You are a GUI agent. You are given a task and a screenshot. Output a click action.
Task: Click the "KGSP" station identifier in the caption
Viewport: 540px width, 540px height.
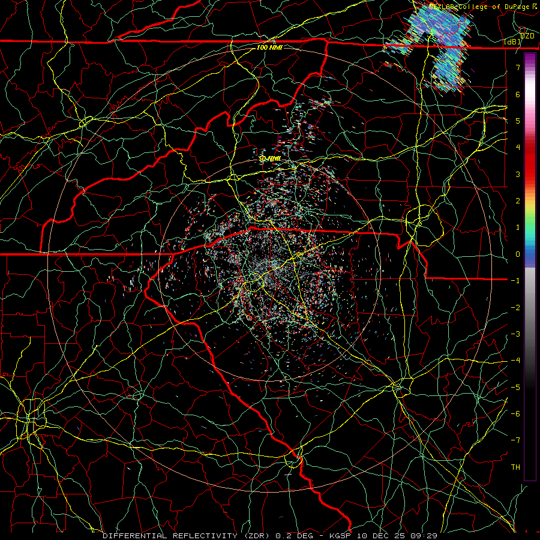pos(340,536)
